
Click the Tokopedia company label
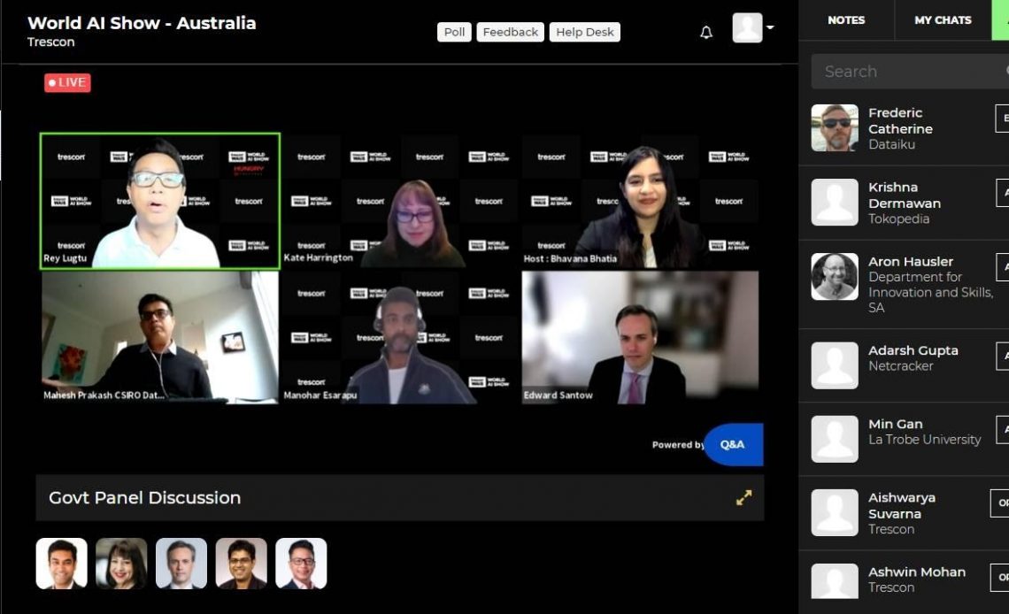click(x=898, y=219)
